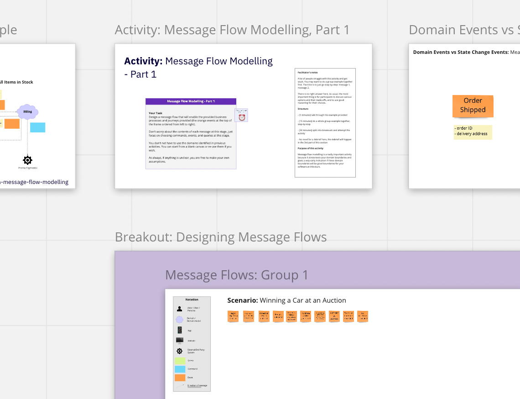This screenshot has width=520, height=399.
Task: Select the Billing cloud shape
Action: 27,112
